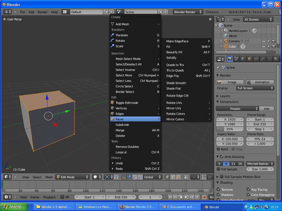Open the dimension Presets dropdown
The height and width of the screenshot is (211, 282).
(x=237, y=109)
